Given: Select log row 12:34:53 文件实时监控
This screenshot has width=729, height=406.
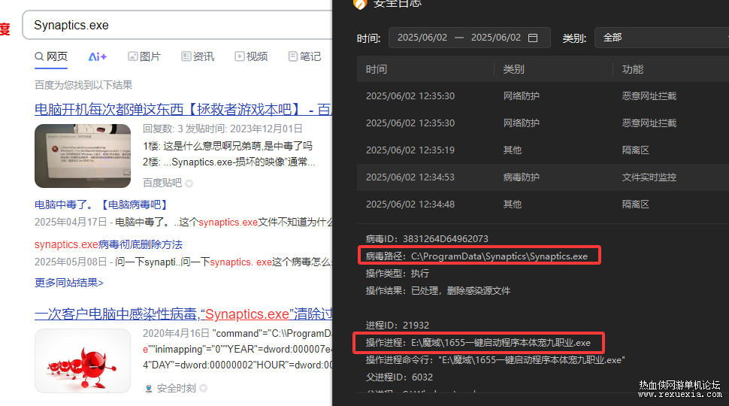Looking at the screenshot, I should (x=543, y=177).
